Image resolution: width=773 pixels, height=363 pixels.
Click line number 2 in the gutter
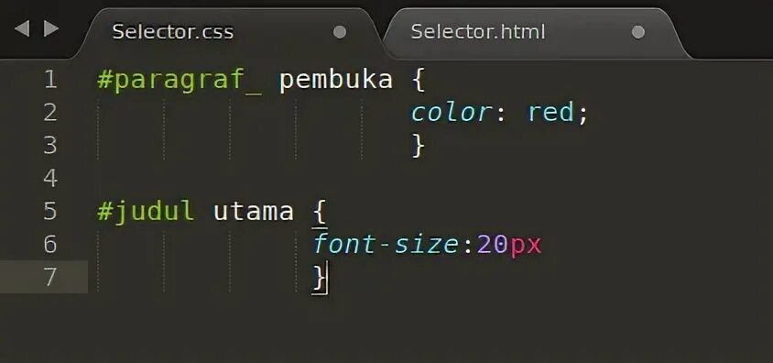point(50,113)
